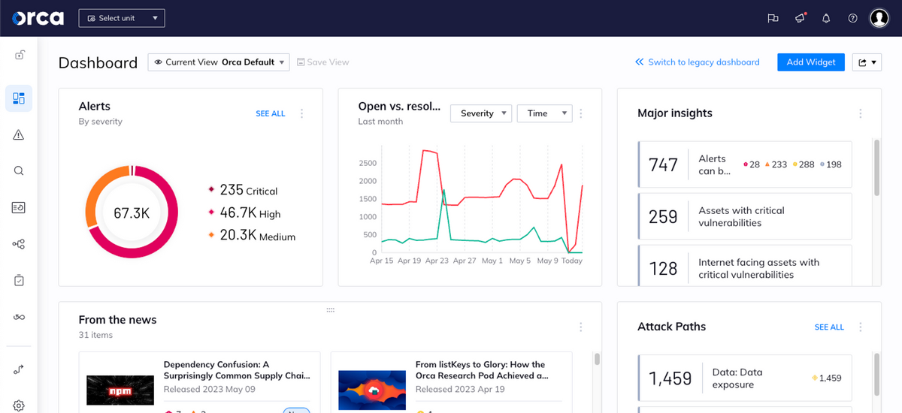Expand the Current View Orca Default dropdown
Image resolution: width=902 pixels, height=413 pixels.
click(219, 62)
